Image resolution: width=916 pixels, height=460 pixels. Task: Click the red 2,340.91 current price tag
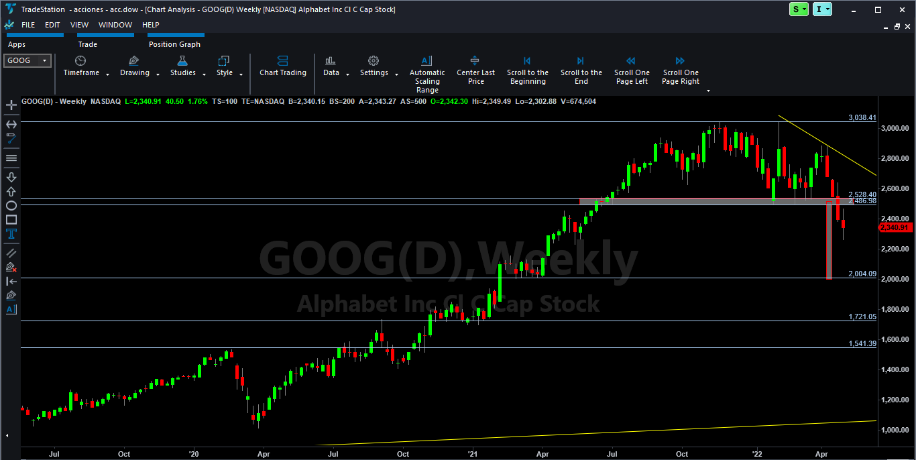895,227
